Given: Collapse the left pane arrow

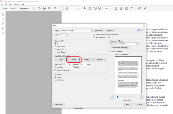Looking at the screenshot, I should (6, 70).
